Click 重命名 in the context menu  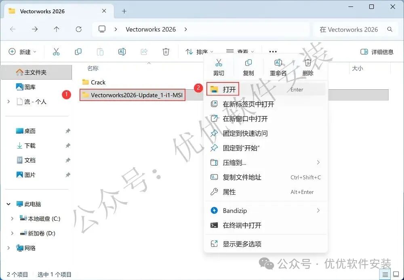pyautogui.click(x=278, y=67)
